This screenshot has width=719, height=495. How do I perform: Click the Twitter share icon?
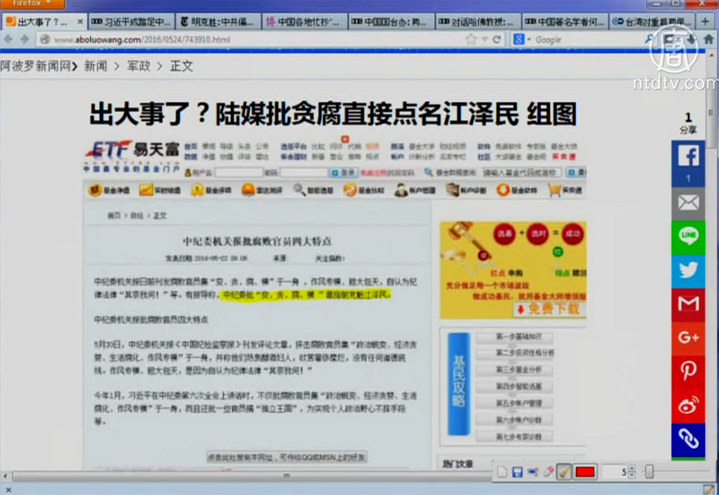point(688,270)
